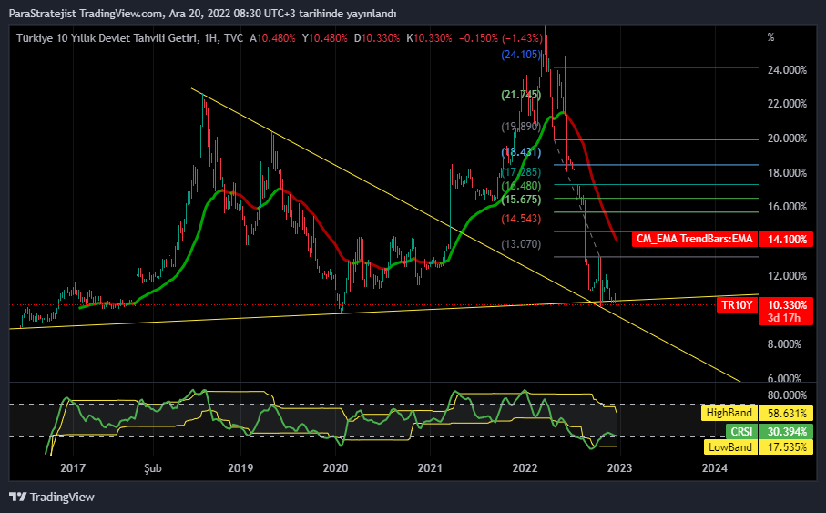Click the K10.330% close value
826x513 pixels.
click(429, 38)
